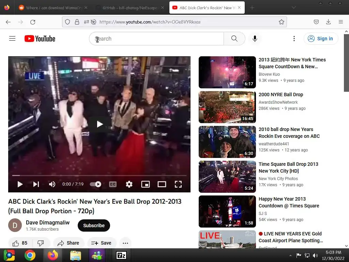Launch Google Chrome from taskbar
Screen dimensions: 349x262
tap(30, 255)
